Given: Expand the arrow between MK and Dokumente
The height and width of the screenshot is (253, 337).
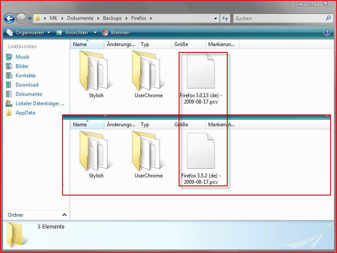Looking at the screenshot, I should (63, 19).
